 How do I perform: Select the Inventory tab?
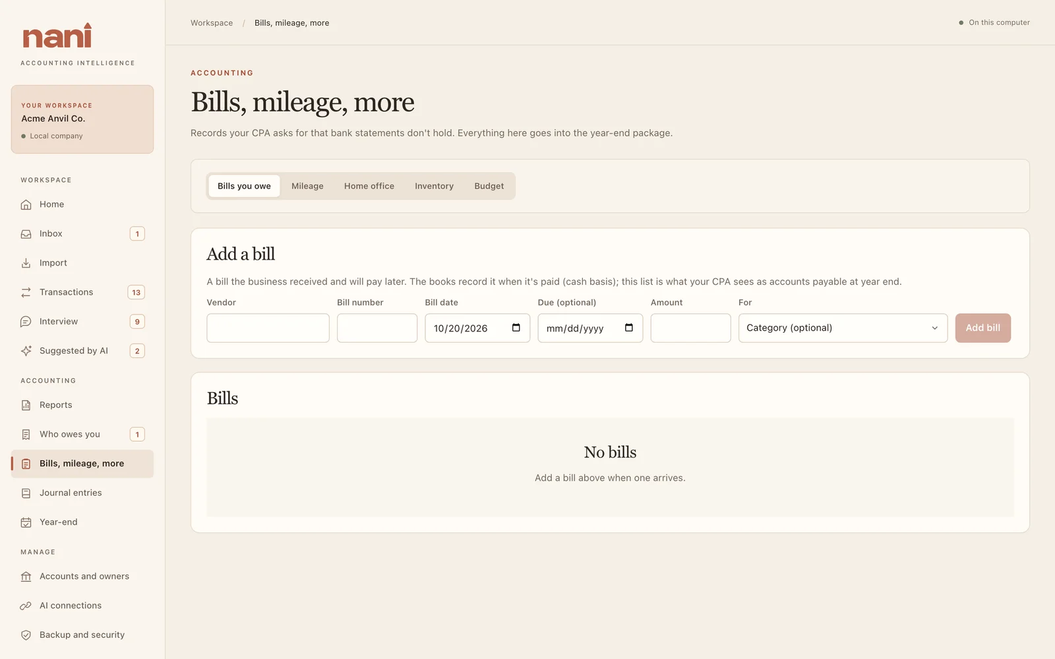(x=434, y=186)
